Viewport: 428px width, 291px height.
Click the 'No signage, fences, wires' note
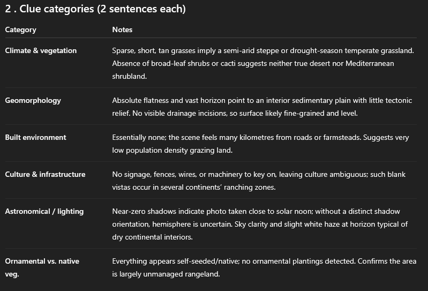259,181
